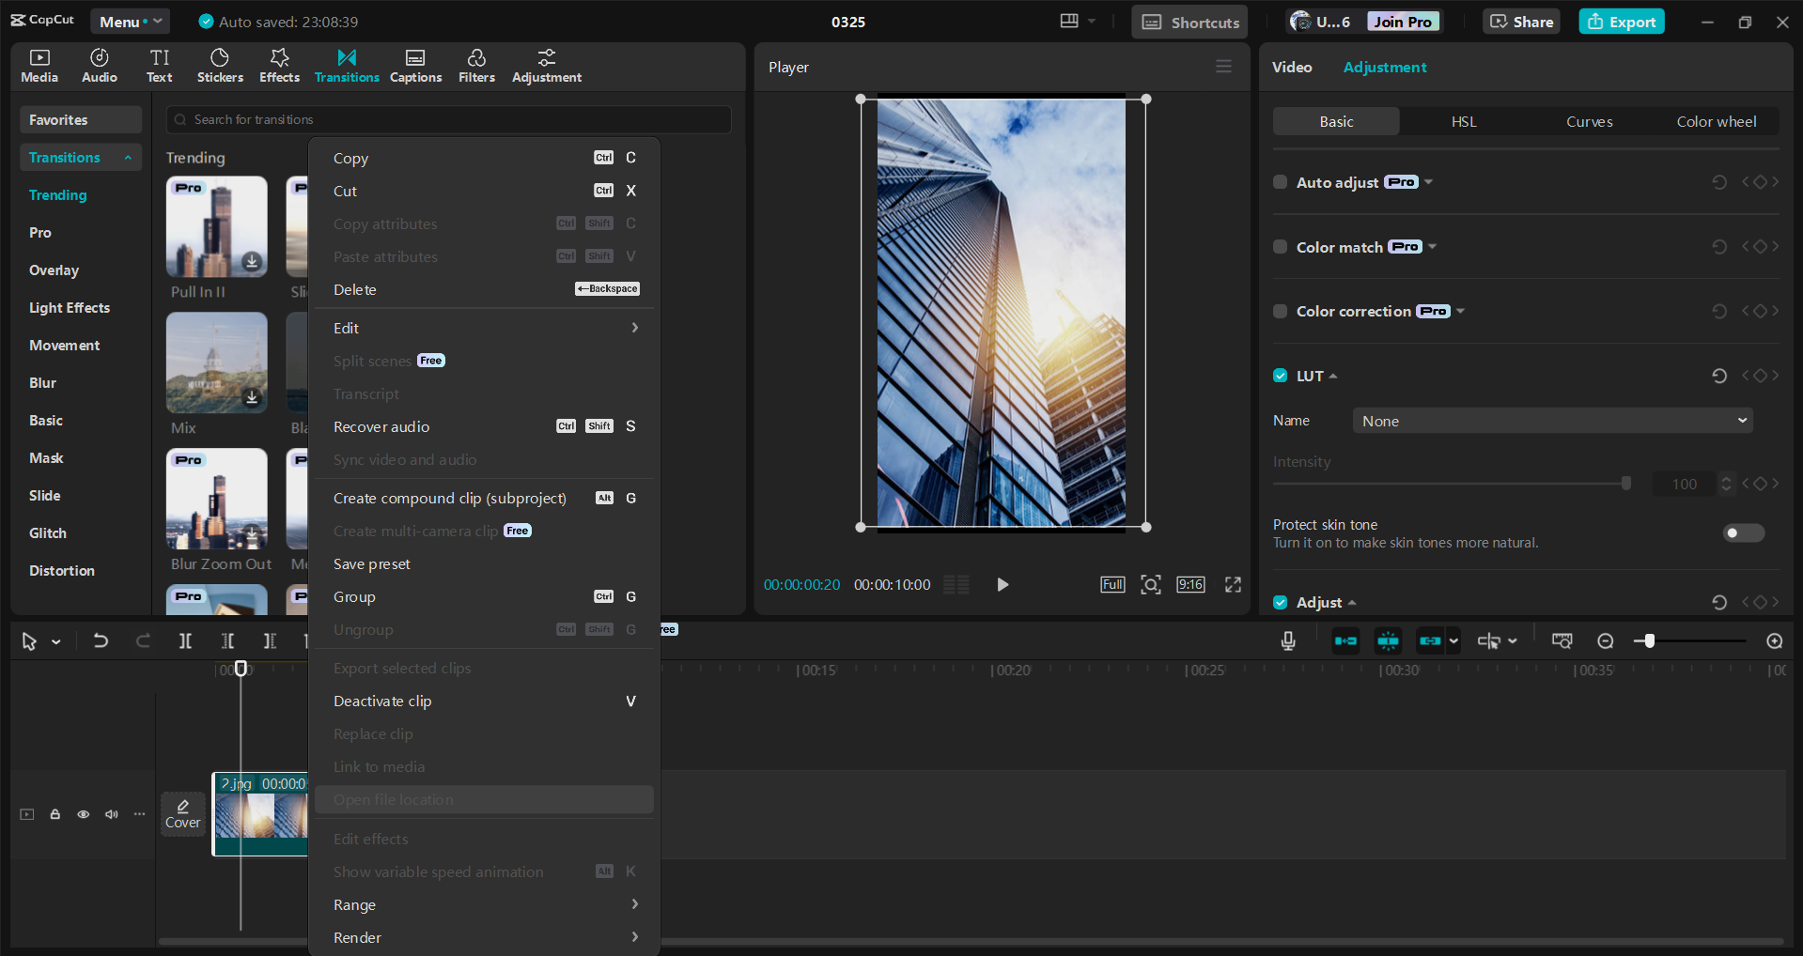This screenshot has width=1803, height=956.
Task: Split the clip at the playhead
Action: (x=185, y=641)
